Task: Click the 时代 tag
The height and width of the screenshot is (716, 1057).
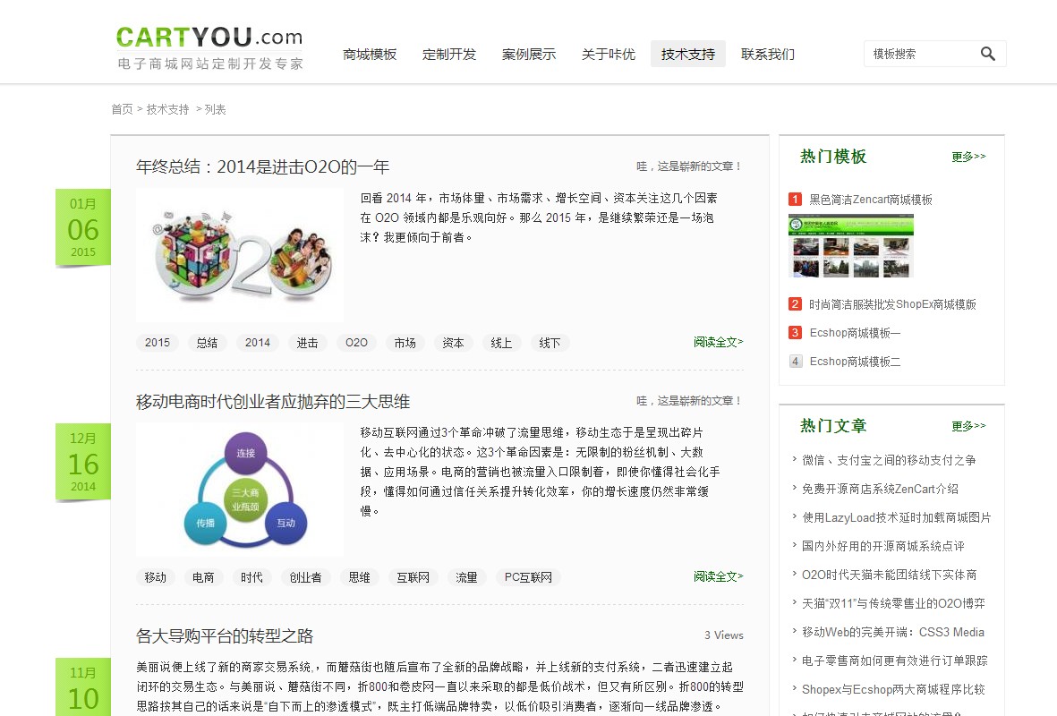Action: point(251,577)
